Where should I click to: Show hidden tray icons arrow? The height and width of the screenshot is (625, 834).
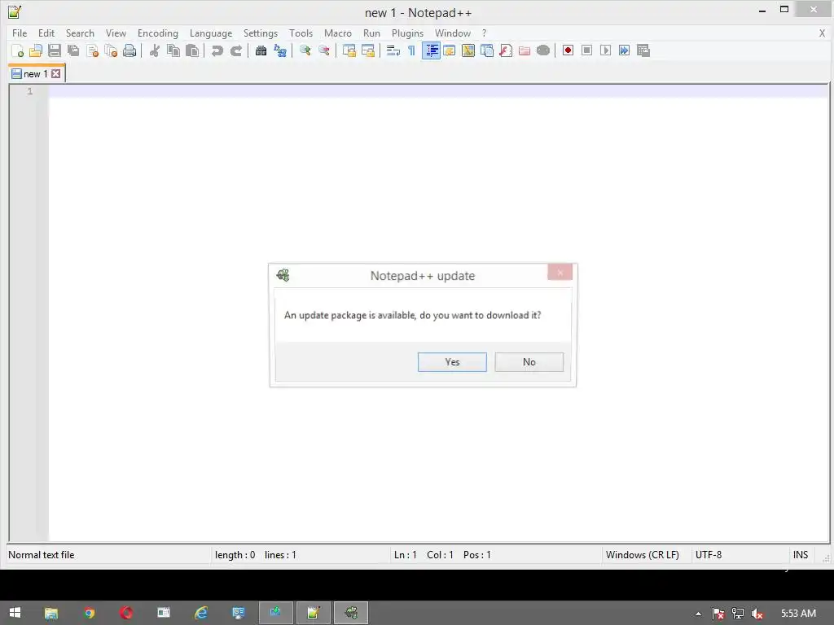pyautogui.click(x=698, y=614)
